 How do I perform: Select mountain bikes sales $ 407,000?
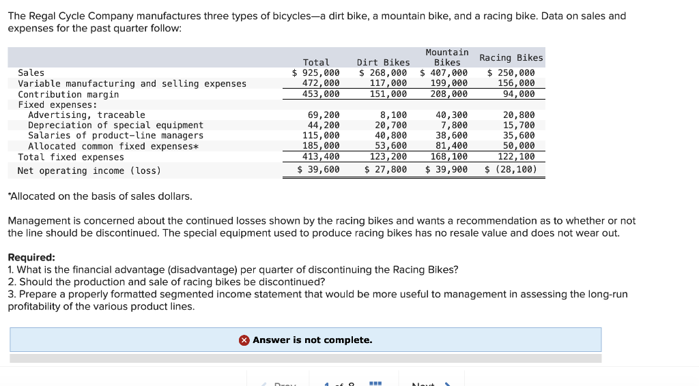[444, 72]
